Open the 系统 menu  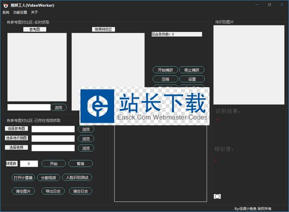pyautogui.click(x=6, y=12)
